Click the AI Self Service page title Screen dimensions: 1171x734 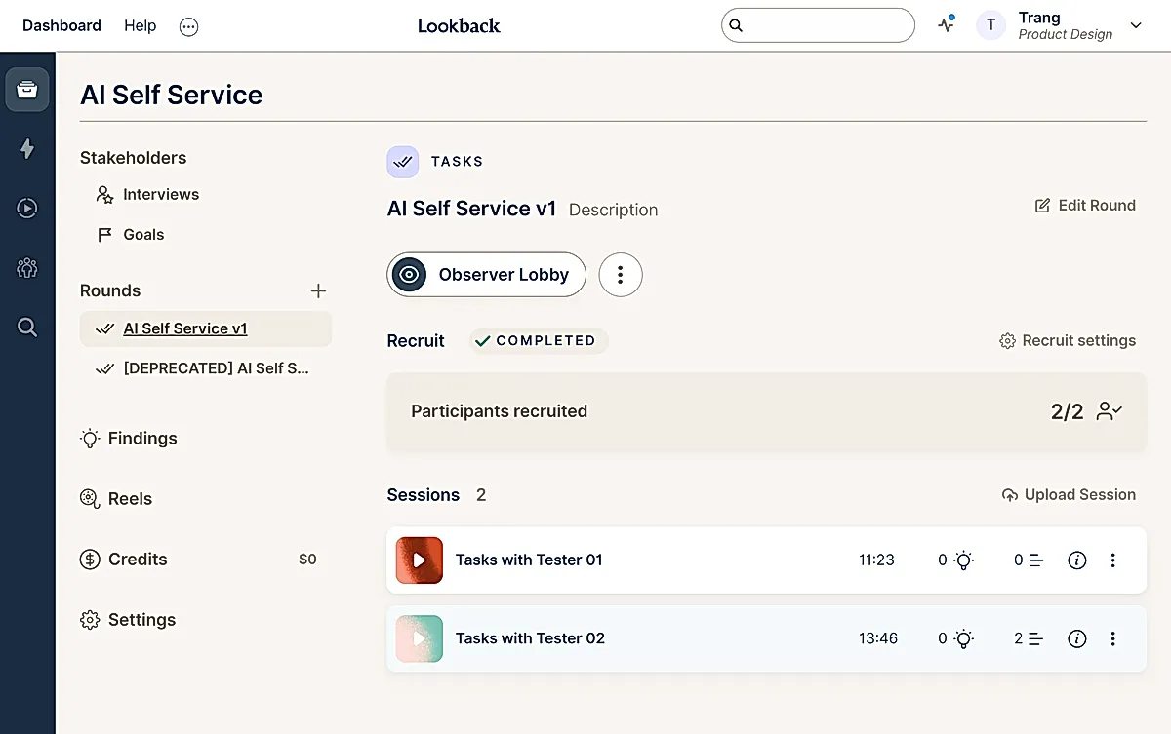click(x=172, y=95)
